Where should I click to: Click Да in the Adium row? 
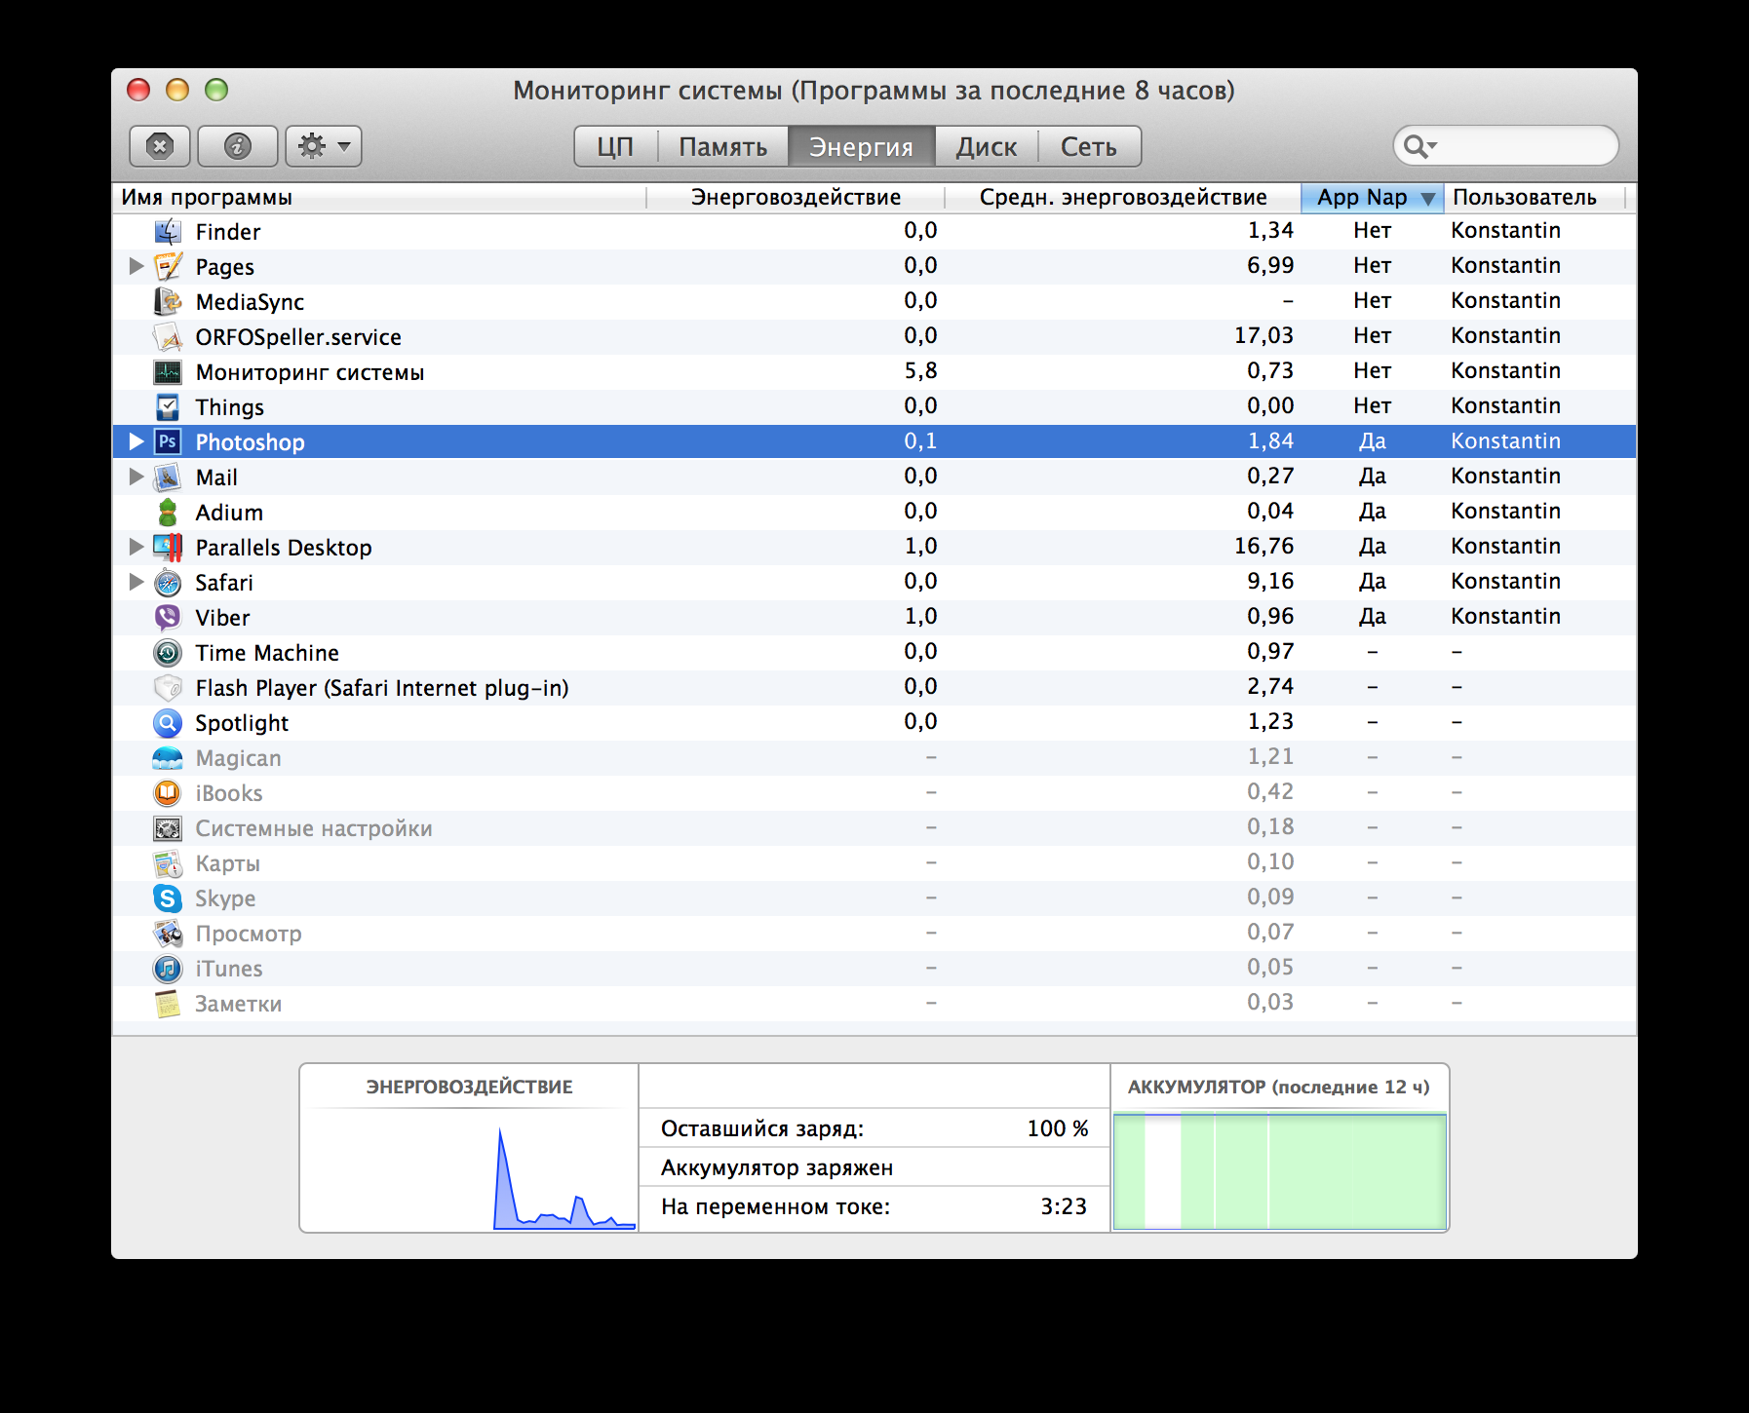[x=1372, y=511]
